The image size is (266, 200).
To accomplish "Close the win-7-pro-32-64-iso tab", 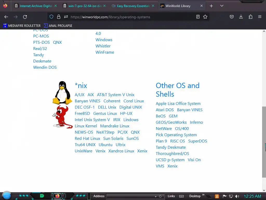I will point(104,6).
